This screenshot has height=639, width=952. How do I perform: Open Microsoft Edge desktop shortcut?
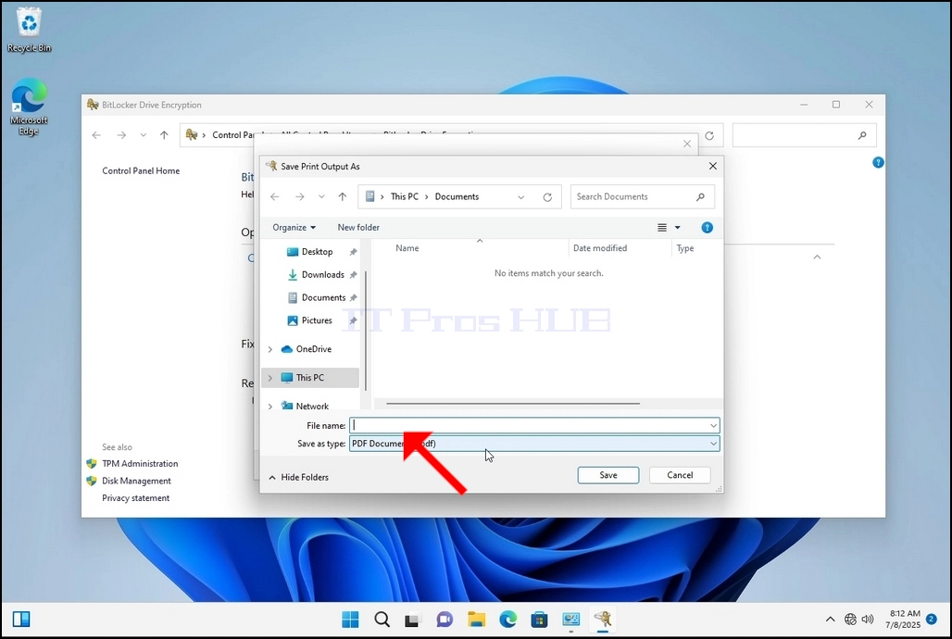pos(29,106)
